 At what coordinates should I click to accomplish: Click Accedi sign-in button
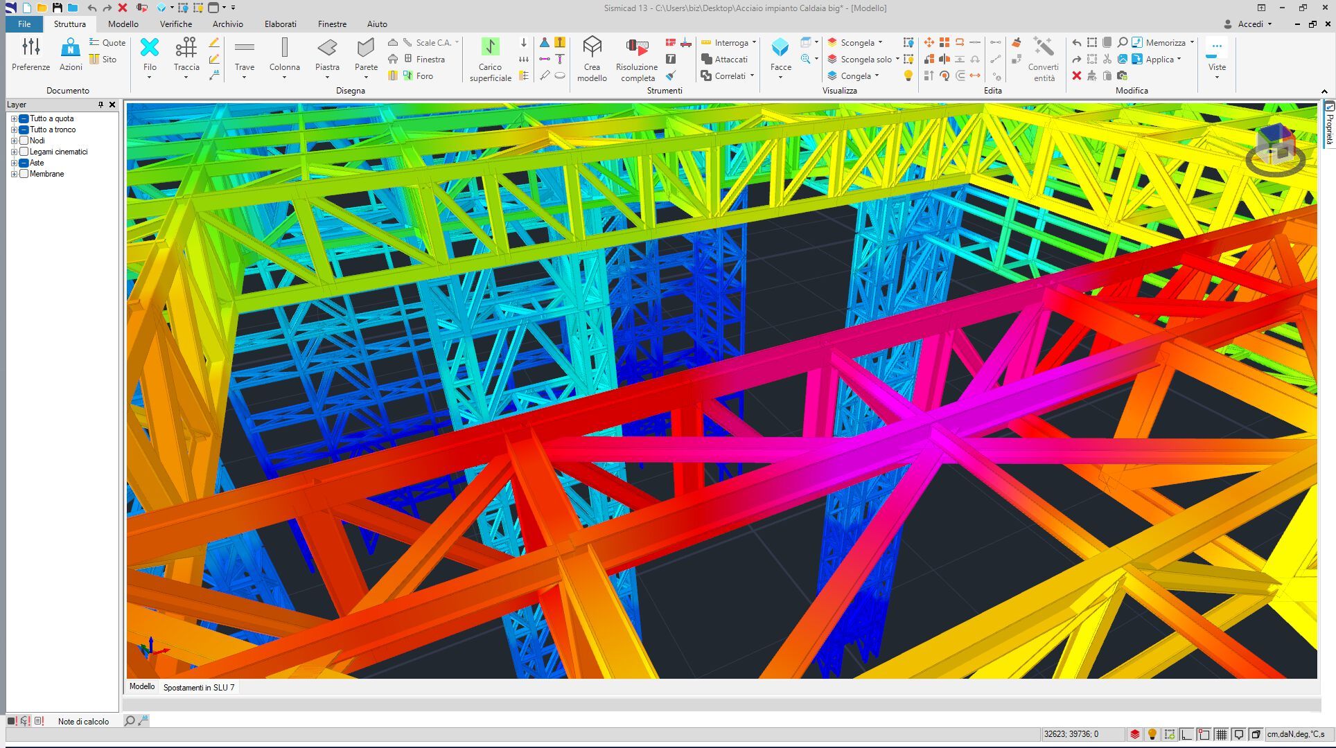tap(1250, 24)
